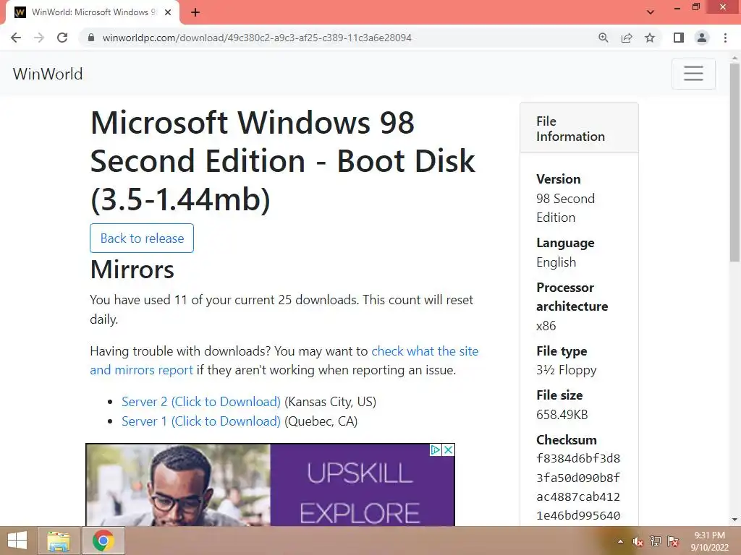The image size is (741, 555).
Task: Click the x86 processor architecture value
Action: (x=546, y=326)
